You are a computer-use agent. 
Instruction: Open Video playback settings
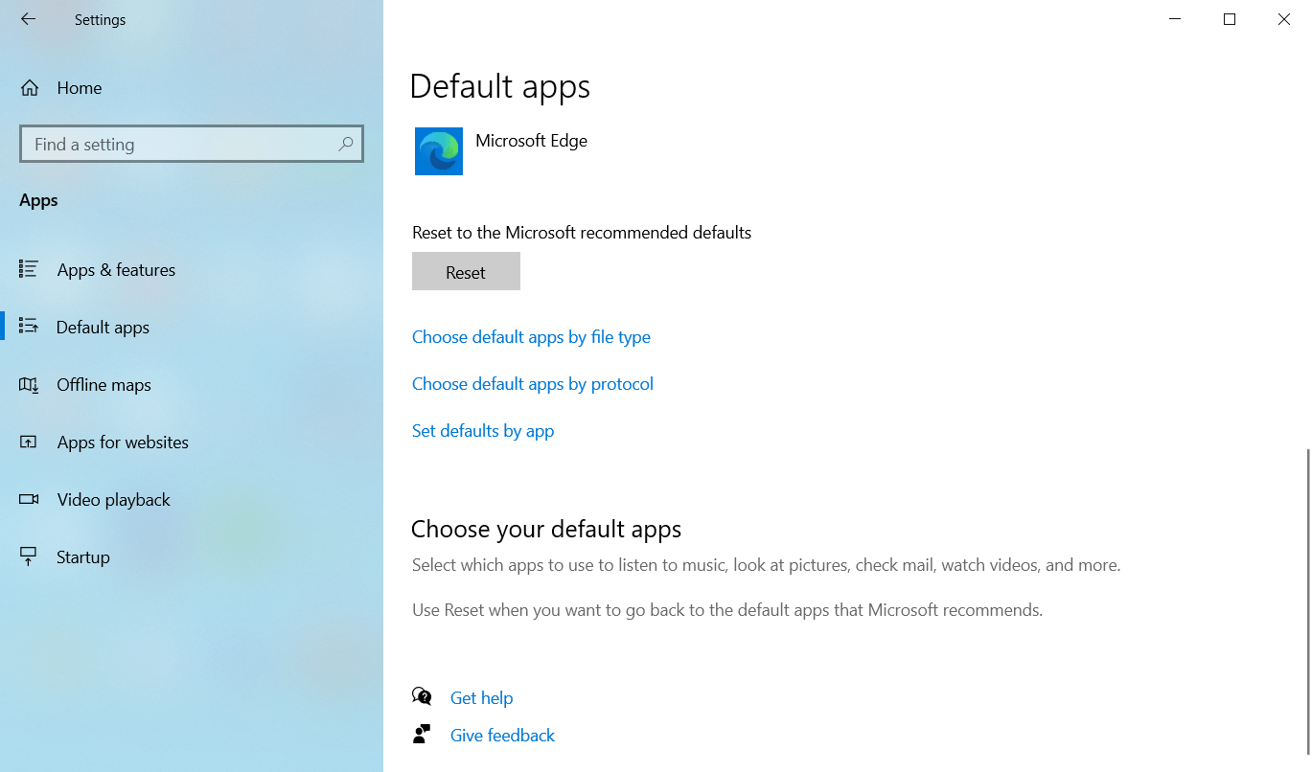[114, 500]
